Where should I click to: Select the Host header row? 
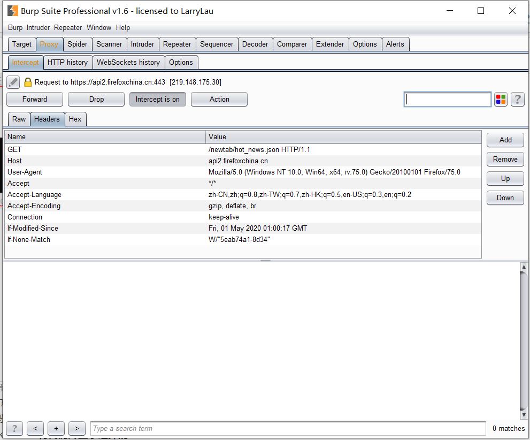tap(243, 161)
